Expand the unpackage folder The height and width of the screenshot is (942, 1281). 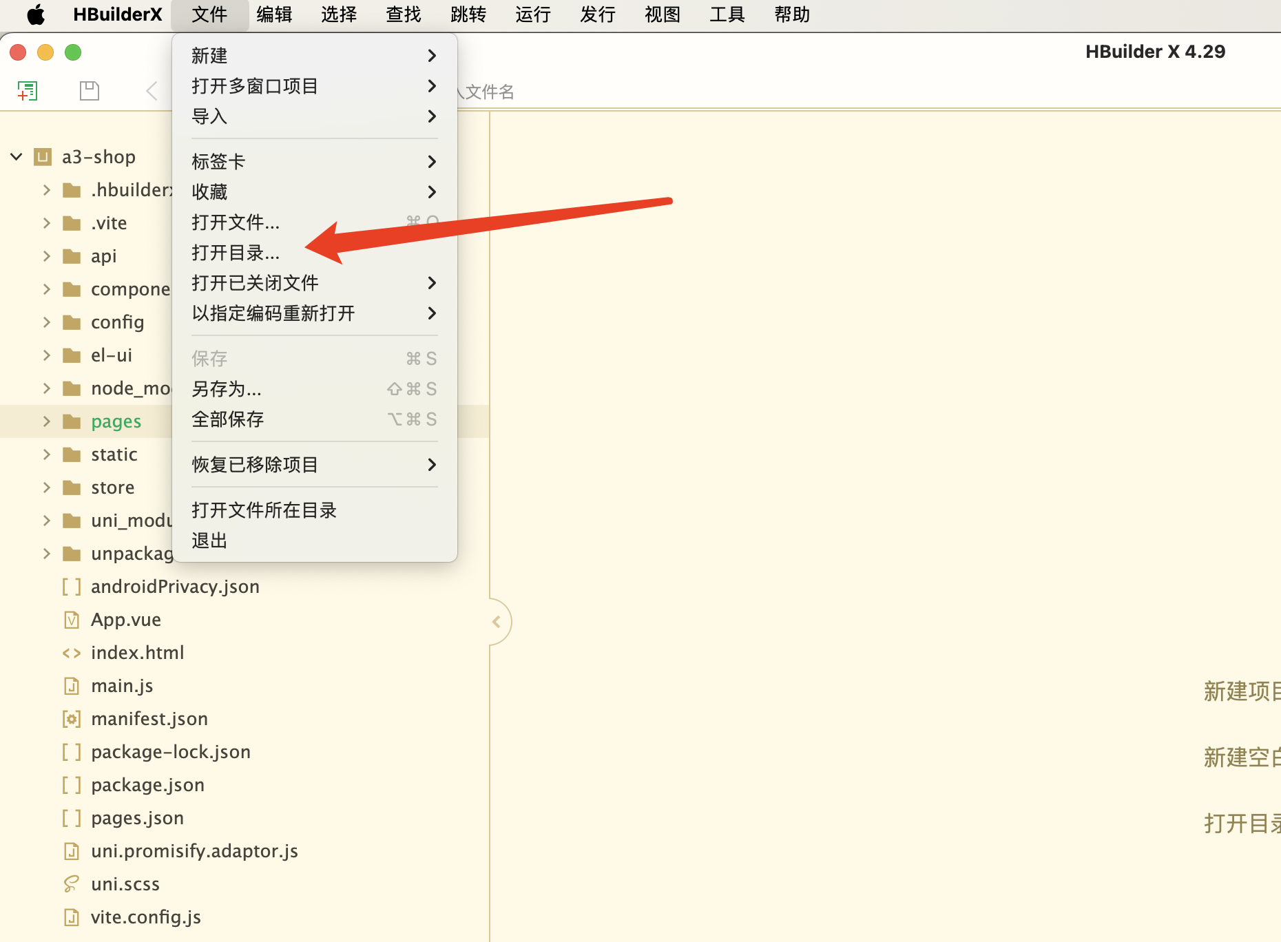tap(47, 554)
